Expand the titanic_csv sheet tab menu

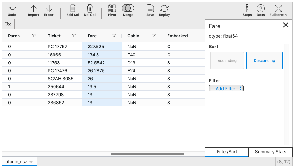31,162
